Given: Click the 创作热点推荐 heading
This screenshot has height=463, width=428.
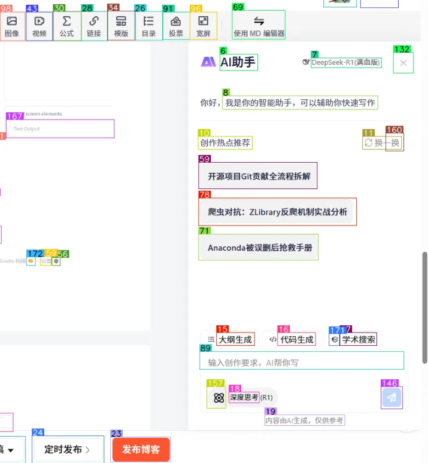Looking at the screenshot, I should coord(225,143).
